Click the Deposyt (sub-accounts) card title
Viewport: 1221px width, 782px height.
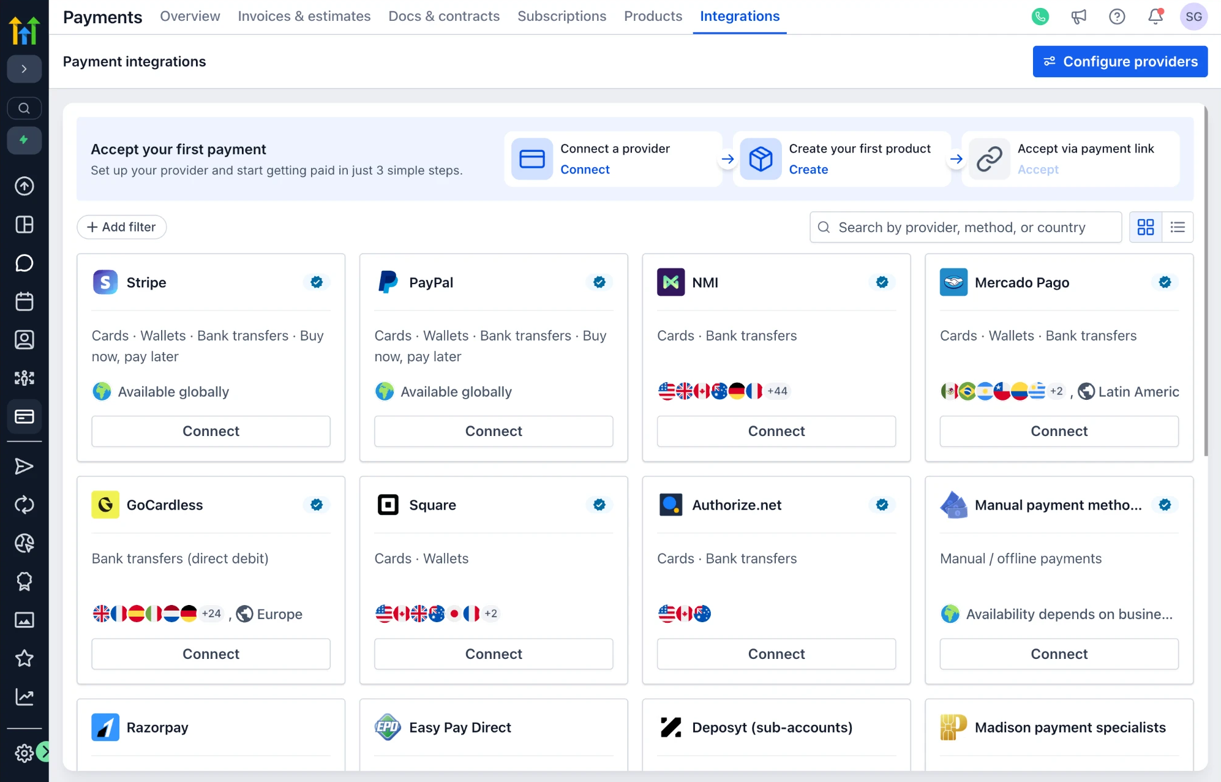click(x=772, y=727)
